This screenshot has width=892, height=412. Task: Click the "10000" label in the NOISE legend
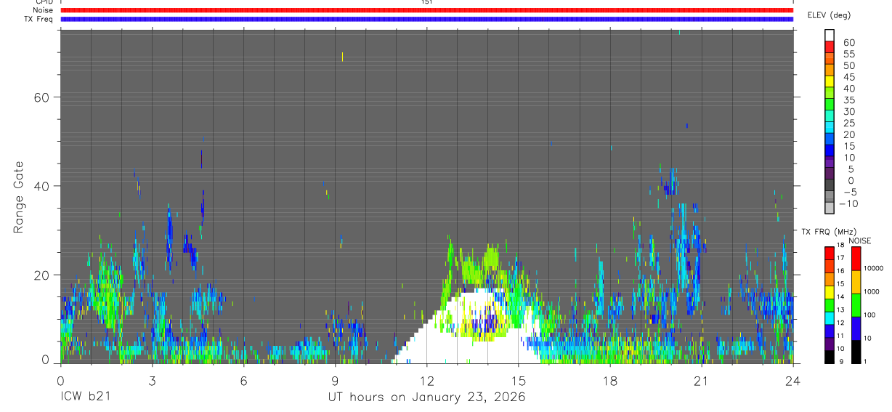tap(873, 268)
